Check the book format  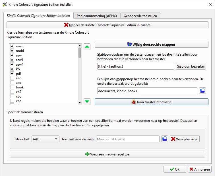[x=12, y=87]
